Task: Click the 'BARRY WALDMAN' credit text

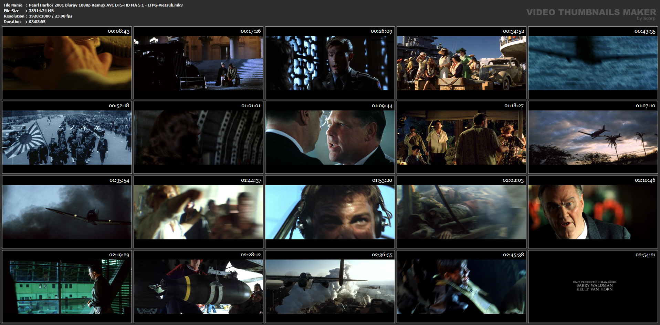Action: (595, 285)
